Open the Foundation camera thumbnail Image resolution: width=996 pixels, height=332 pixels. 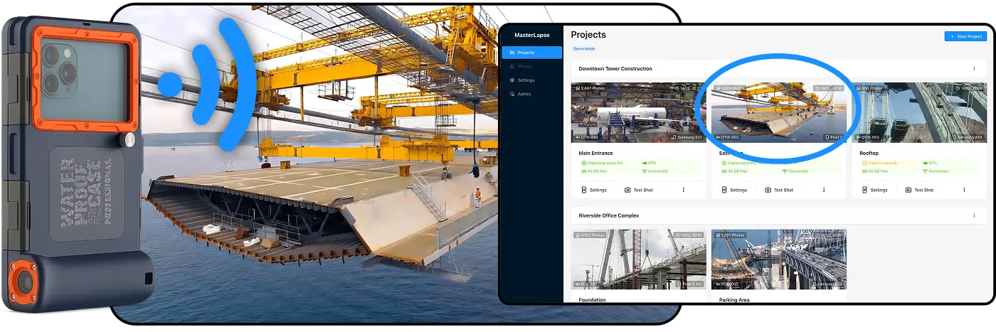click(x=639, y=259)
